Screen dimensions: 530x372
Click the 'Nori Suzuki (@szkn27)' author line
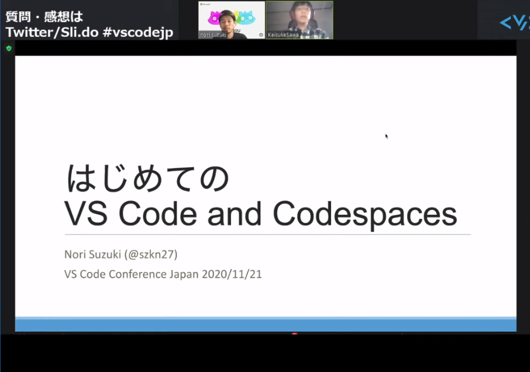[x=121, y=254]
